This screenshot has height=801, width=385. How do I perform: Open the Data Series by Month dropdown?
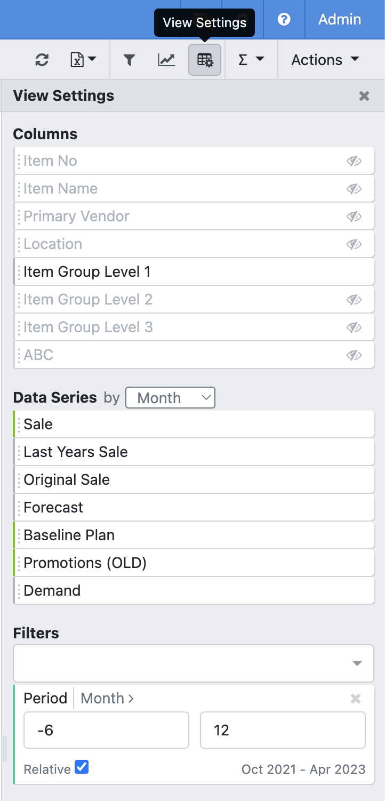(170, 398)
